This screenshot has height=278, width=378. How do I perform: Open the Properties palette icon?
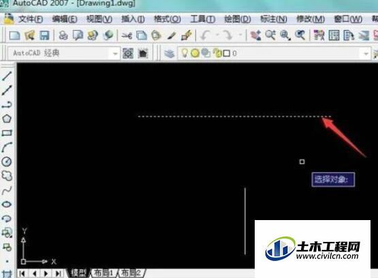point(319,35)
